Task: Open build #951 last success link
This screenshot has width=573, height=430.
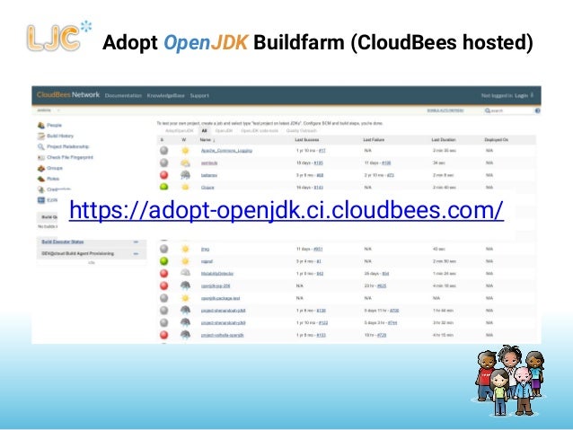Action: pos(318,250)
